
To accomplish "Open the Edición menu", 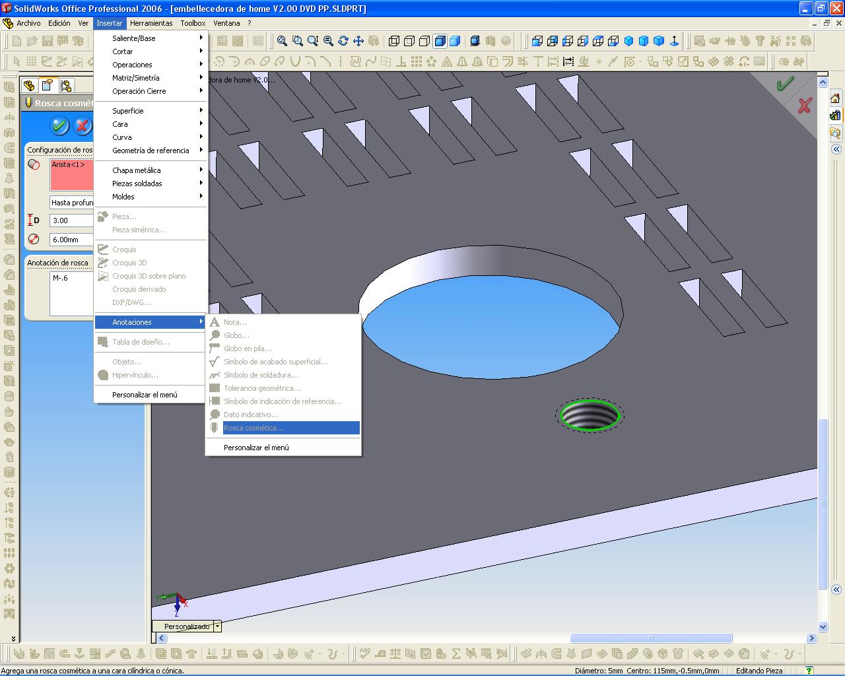I will point(59,23).
